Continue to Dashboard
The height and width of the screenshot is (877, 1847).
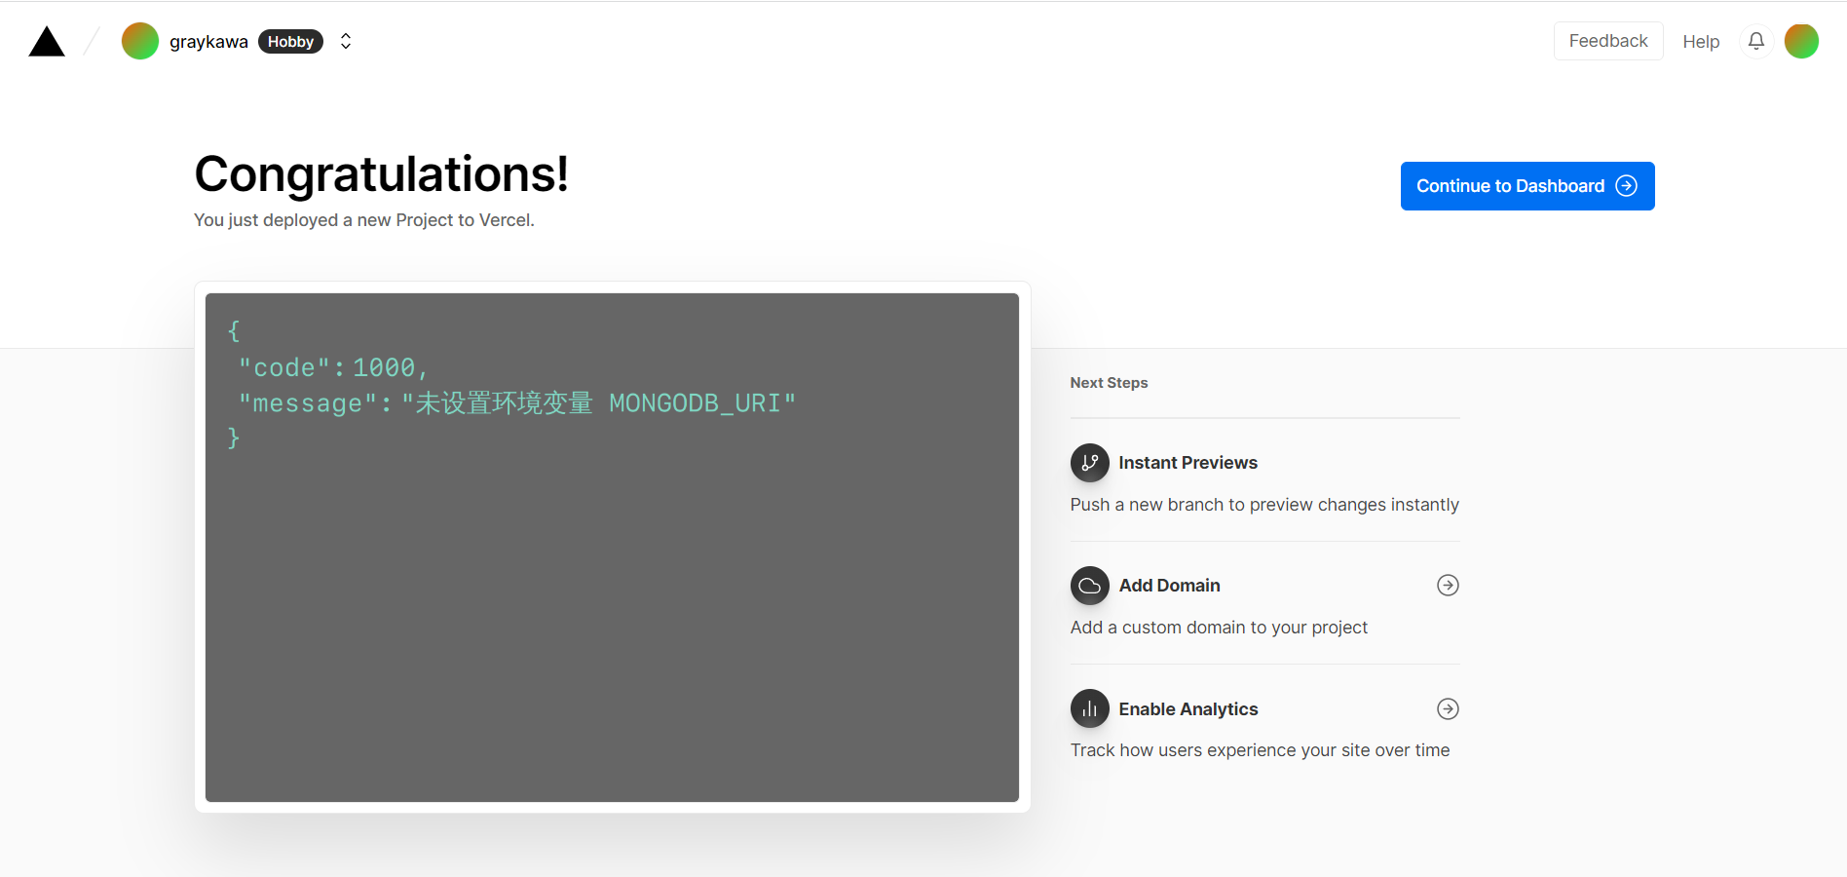pyautogui.click(x=1510, y=186)
